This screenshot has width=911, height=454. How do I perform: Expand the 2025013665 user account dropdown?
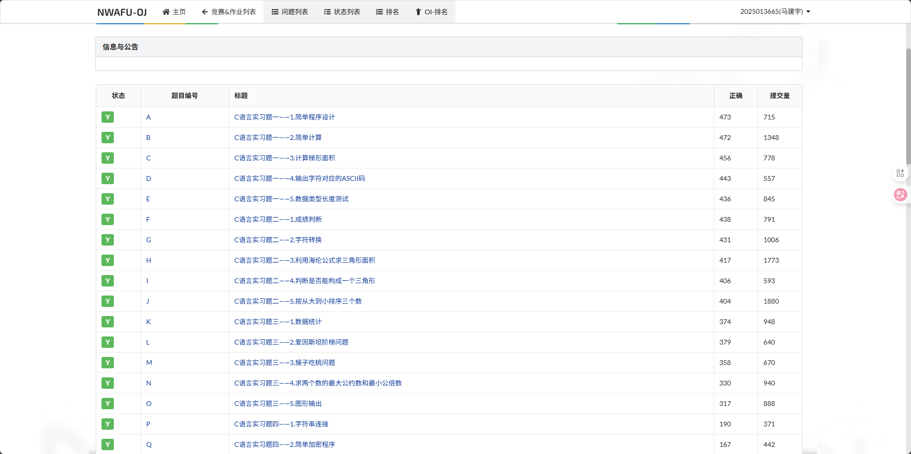[x=775, y=11]
